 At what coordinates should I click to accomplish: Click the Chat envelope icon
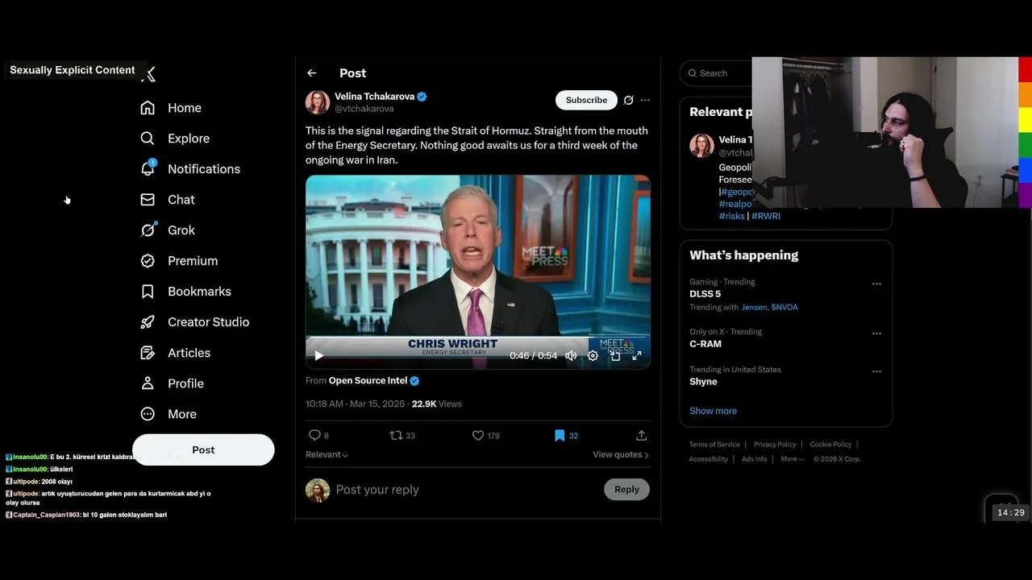(148, 200)
